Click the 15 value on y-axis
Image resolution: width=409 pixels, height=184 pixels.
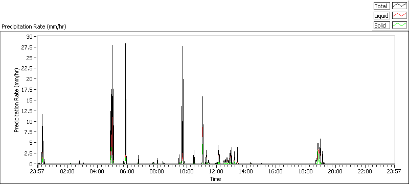[29, 100]
